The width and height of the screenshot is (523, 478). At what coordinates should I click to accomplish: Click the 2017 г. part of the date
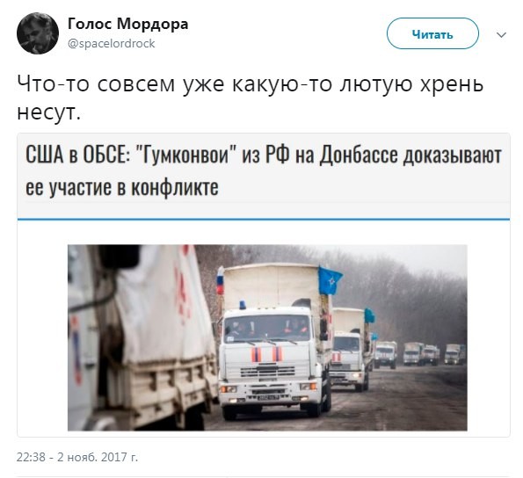click(x=120, y=457)
